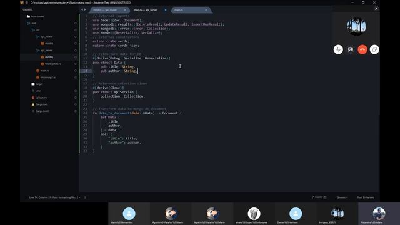Image resolution: width=400 pixels, height=225 pixels.
Task: Select Daniel participant tile
Action: (x=296, y=214)
